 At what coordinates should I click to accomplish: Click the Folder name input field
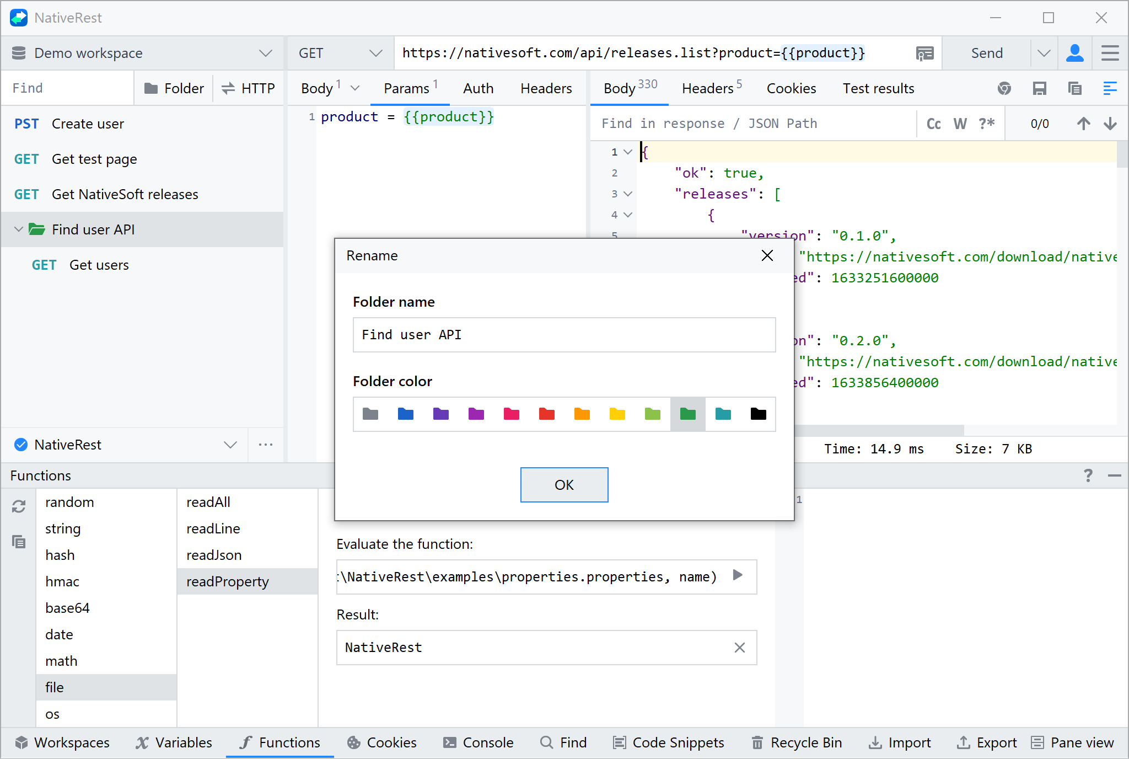[563, 335]
